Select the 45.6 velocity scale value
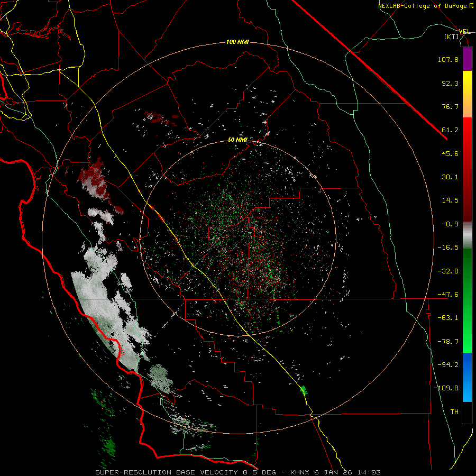 pyautogui.click(x=450, y=153)
